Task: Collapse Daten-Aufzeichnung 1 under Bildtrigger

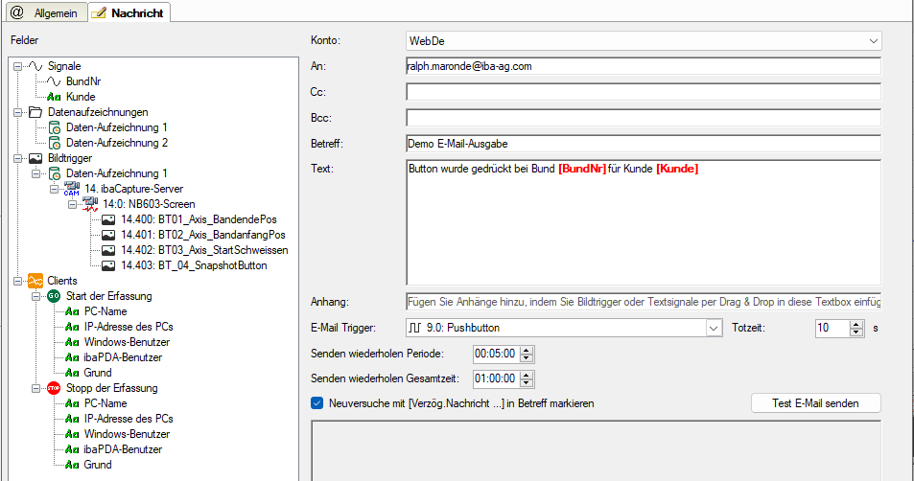Action: 36,173
